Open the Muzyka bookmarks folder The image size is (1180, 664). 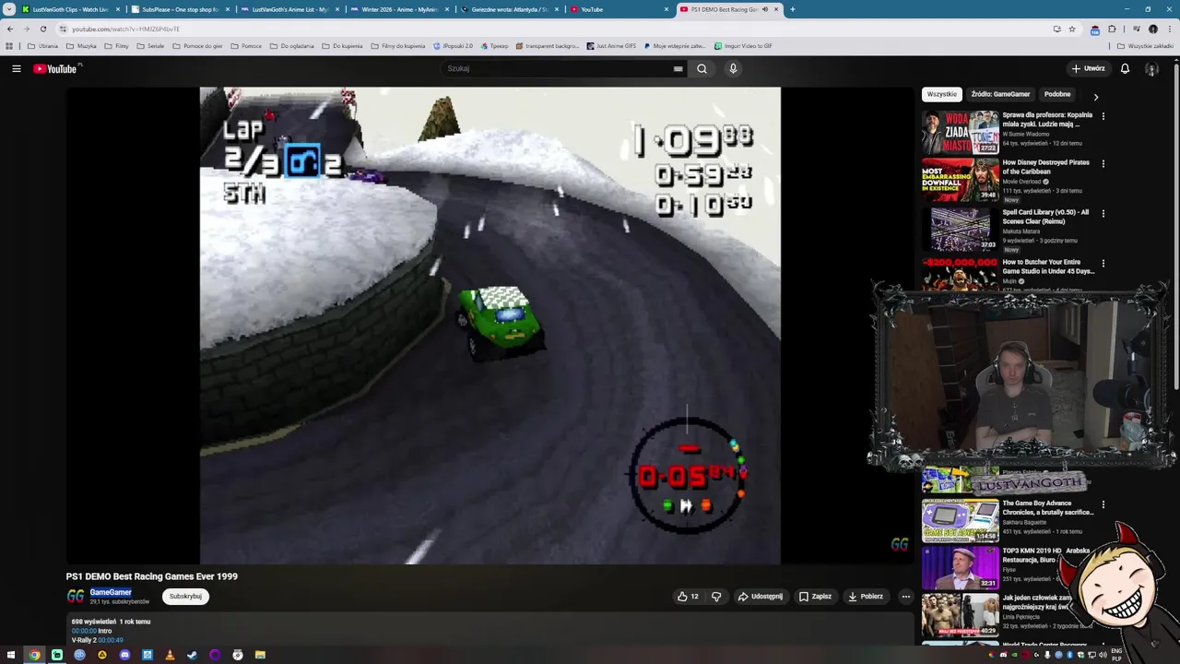(81, 45)
